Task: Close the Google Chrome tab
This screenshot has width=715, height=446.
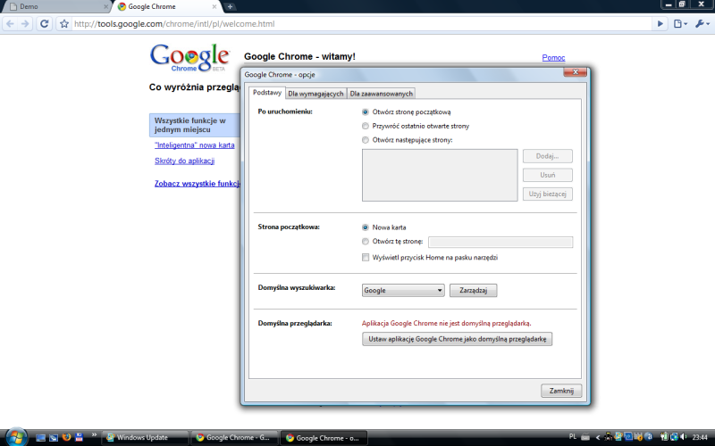Action: 214,7
